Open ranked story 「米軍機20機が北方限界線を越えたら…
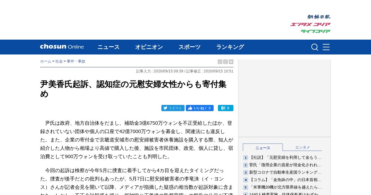 (x=285, y=187)
